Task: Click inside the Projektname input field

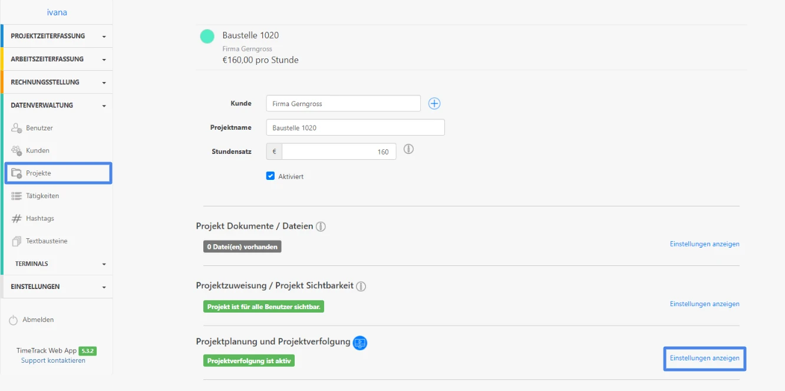Action: coord(355,127)
